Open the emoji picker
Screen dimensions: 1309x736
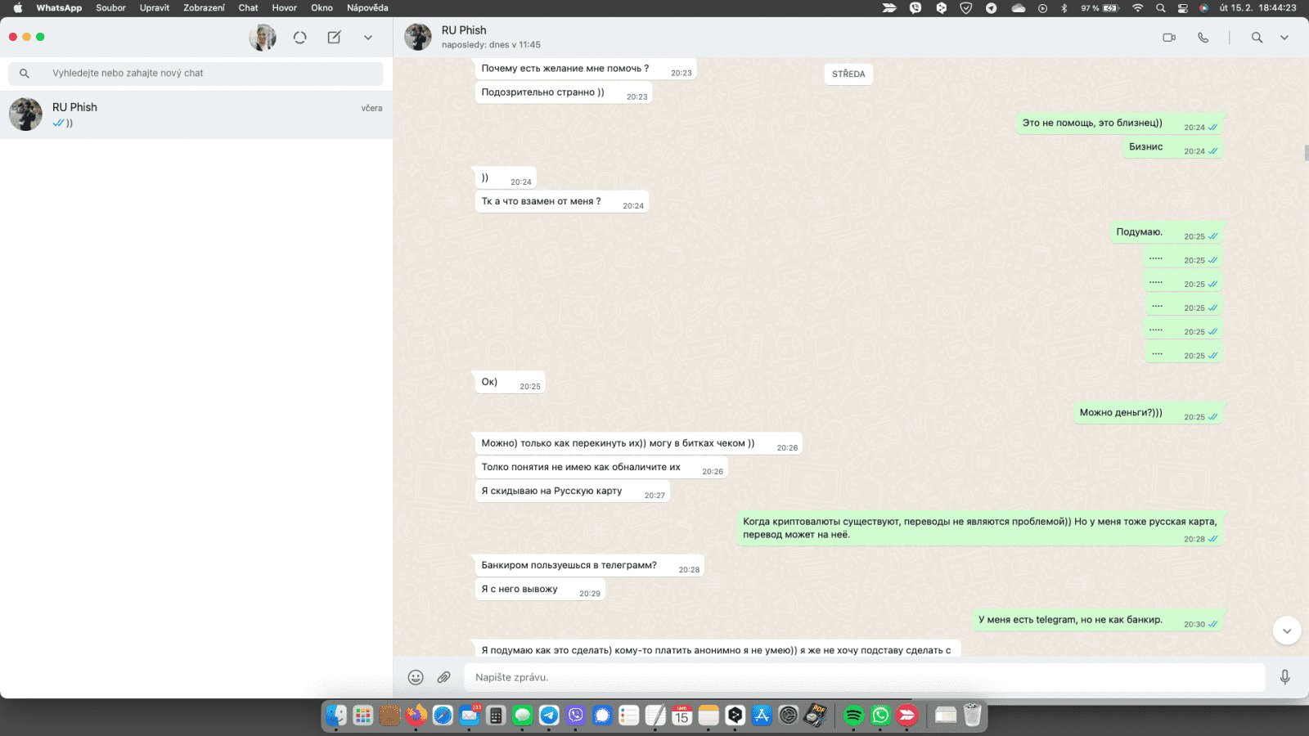416,677
